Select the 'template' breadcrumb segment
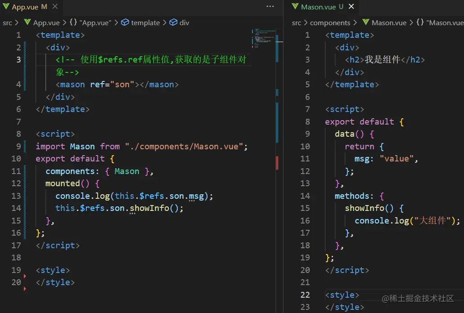The width and height of the screenshot is (464, 313). tap(145, 23)
